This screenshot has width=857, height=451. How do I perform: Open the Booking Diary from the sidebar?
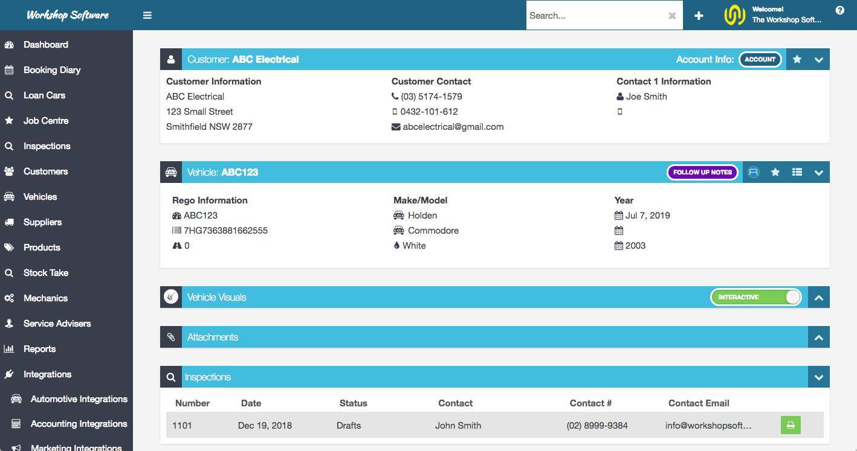tap(52, 69)
